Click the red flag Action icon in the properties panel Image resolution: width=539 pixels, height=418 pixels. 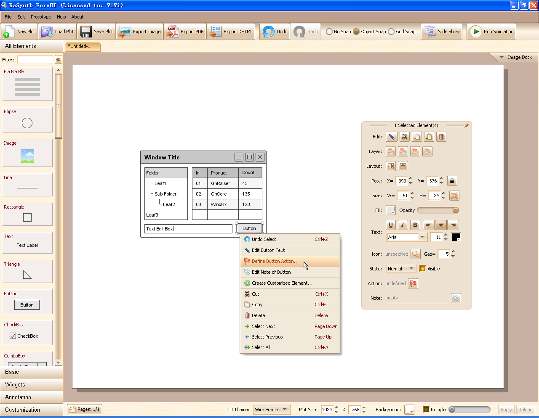coord(413,283)
